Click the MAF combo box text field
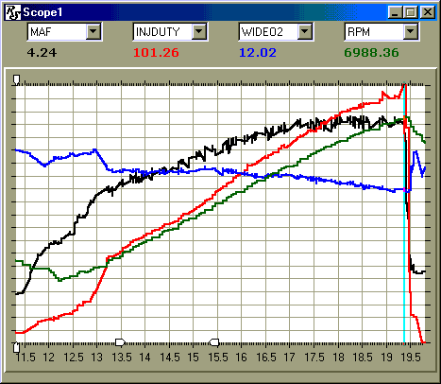 point(57,31)
